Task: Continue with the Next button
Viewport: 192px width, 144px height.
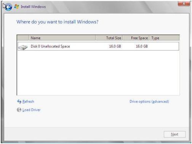Action: tap(174, 134)
